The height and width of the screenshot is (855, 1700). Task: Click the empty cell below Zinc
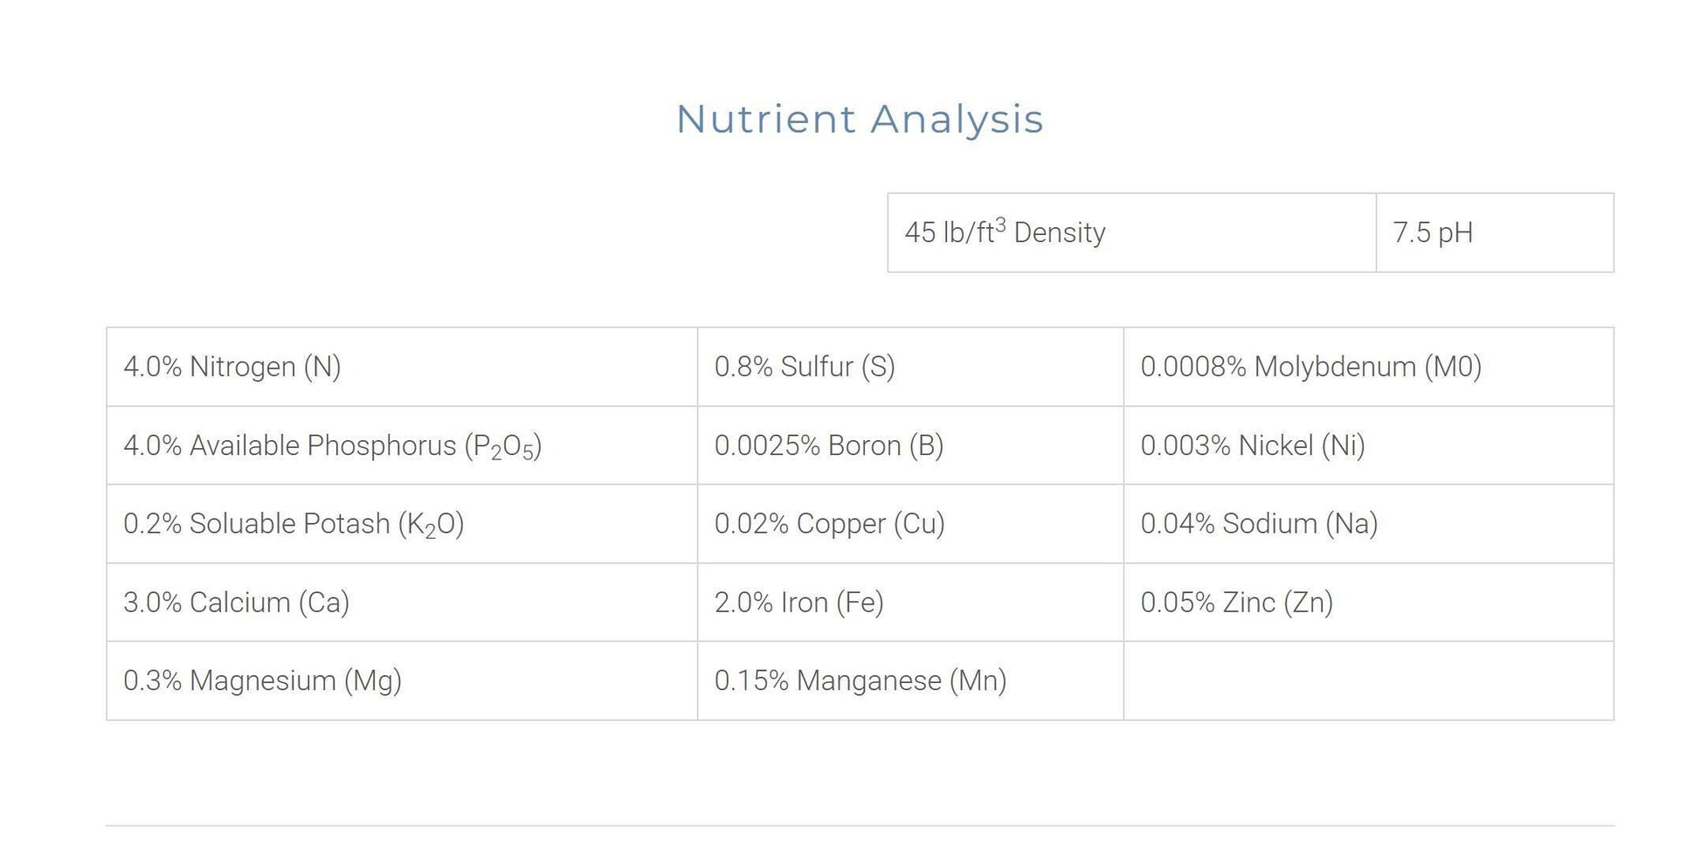[x=1368, y=681]
